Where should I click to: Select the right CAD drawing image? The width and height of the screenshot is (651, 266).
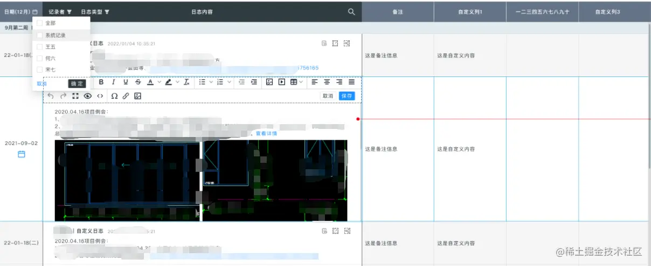(275, 181)
